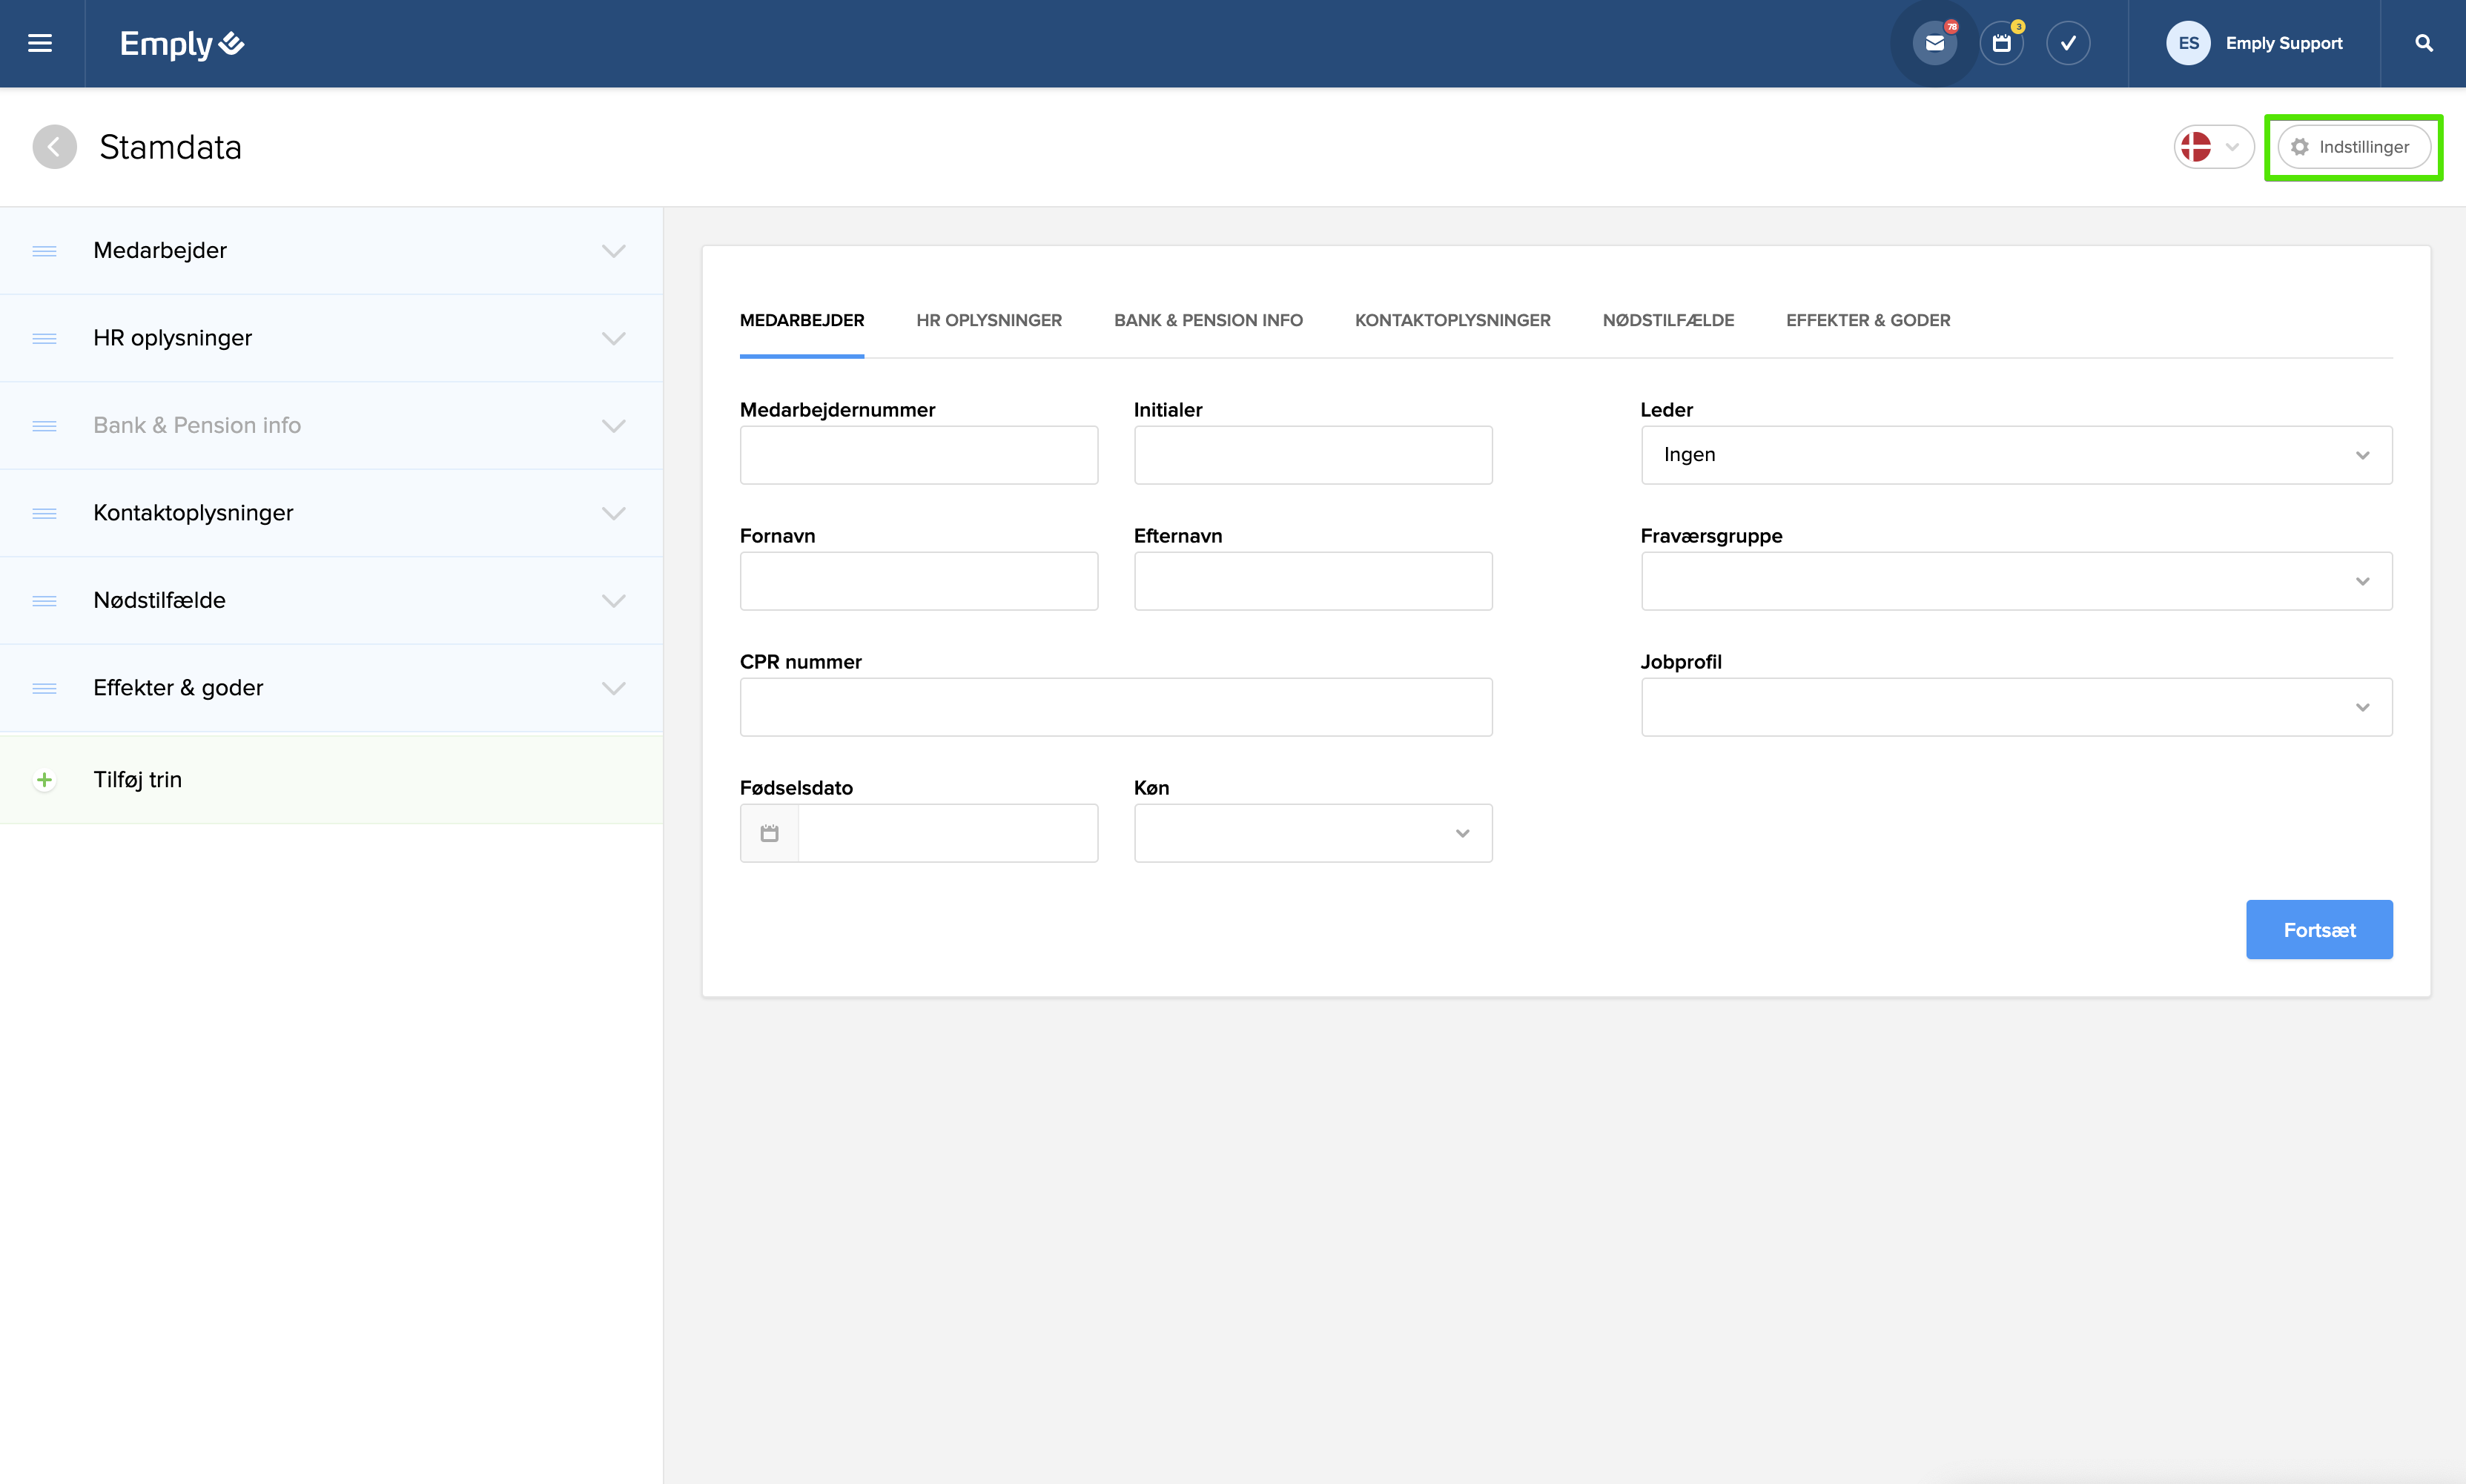Viewport: 2466px width, 1484px height.
Task: Open the Fraværsgruppe dropdown
Action: pos(2015,581)
